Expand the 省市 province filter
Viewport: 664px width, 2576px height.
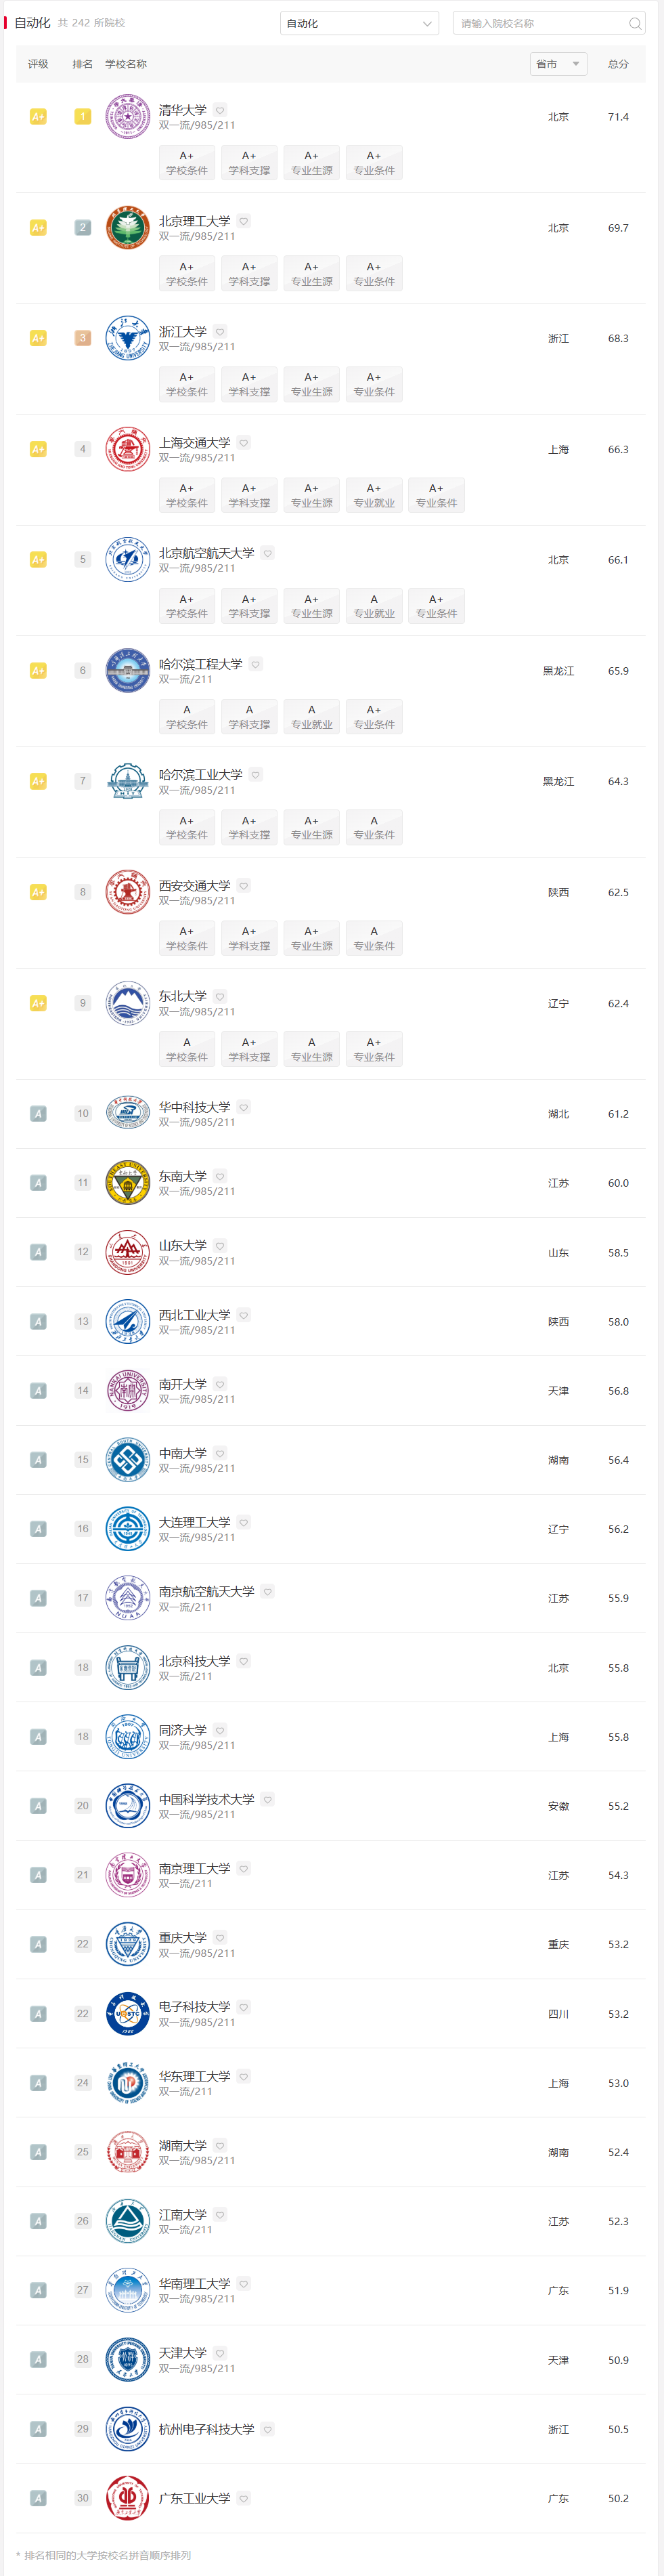pos(558,64)
